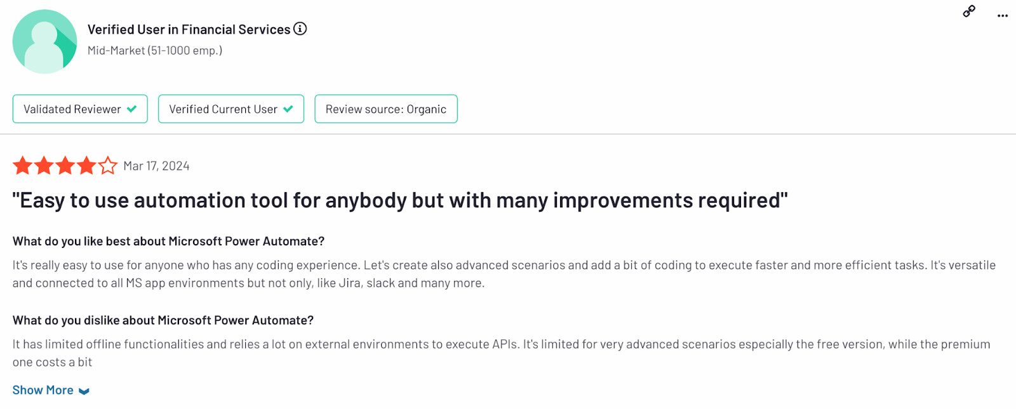Toggle the Verified Current User badge
Image resolution: width=1016 pixels, height=409 pixels.
231,108
